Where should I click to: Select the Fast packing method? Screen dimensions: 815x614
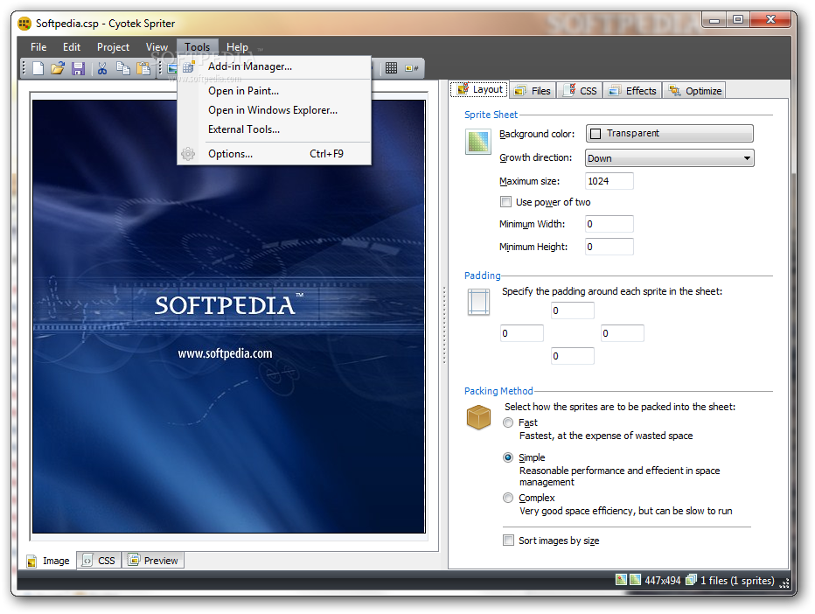508,422
